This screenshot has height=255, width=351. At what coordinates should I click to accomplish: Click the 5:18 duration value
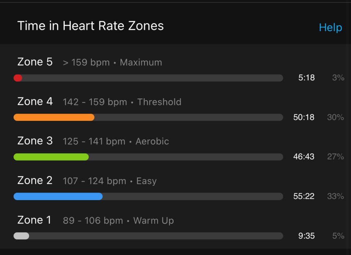[306, 78]
